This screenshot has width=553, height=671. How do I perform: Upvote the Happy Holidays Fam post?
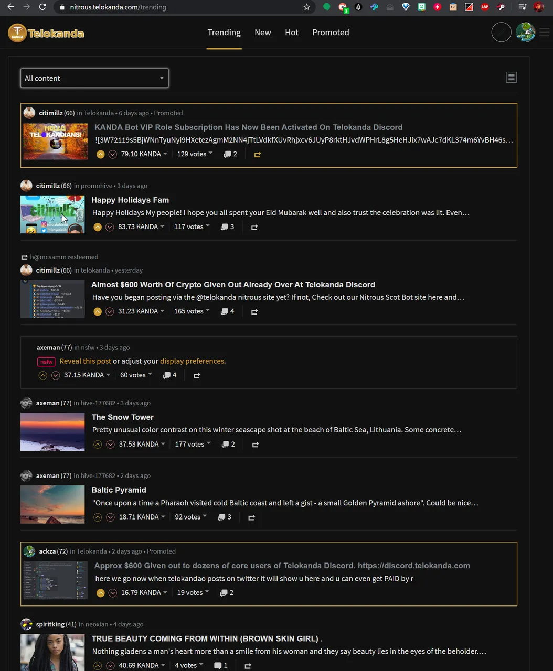coord(97,227)
